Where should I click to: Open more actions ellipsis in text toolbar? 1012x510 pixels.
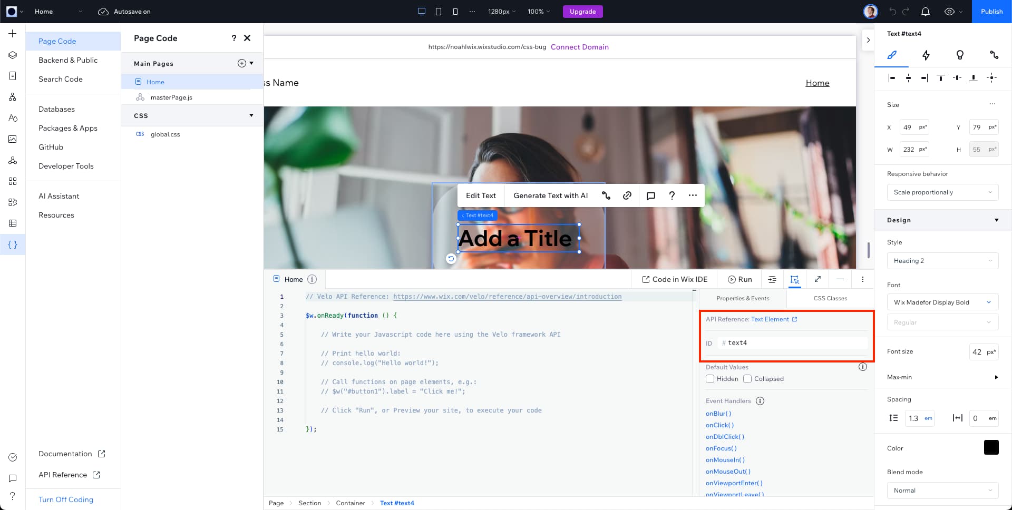(693, 195)
